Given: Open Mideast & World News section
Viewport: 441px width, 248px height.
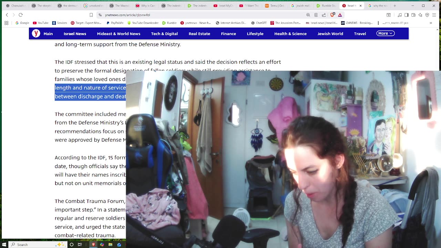Looking at the screenshot, I should [x=119, y=34].
